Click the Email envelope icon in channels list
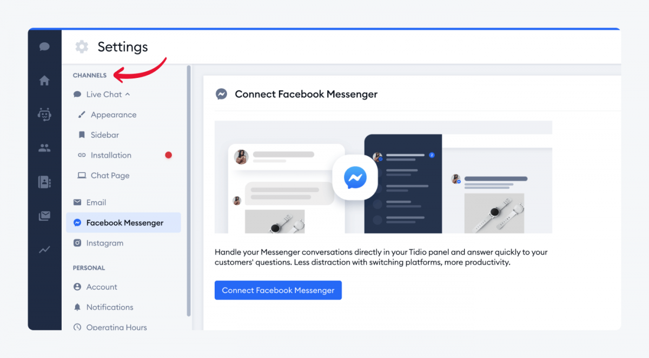 coord(77,202)
